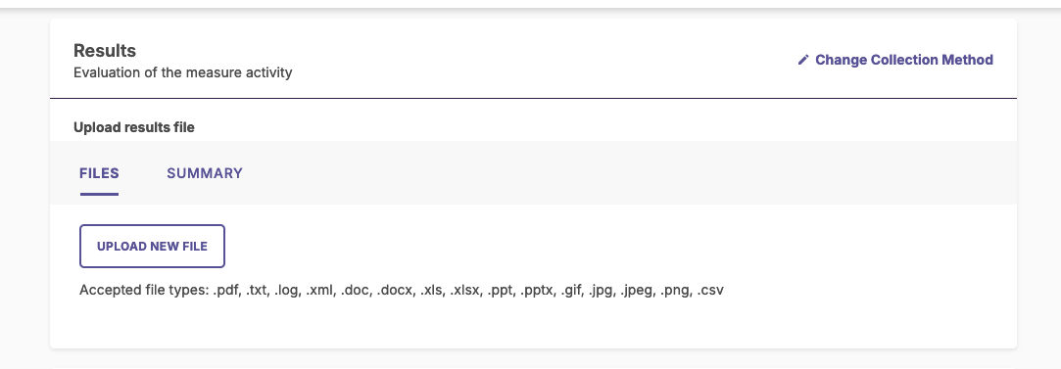Click the pencil edit icon

803,60
